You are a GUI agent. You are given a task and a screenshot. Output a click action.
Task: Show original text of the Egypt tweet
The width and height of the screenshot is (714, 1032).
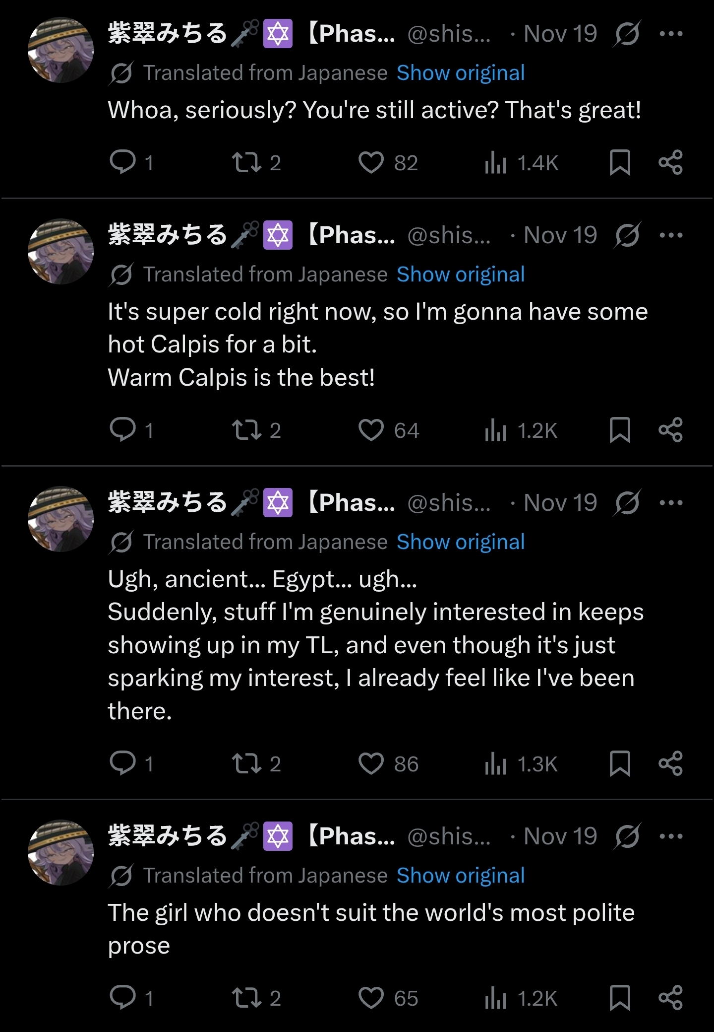click(x=460, y=542)
